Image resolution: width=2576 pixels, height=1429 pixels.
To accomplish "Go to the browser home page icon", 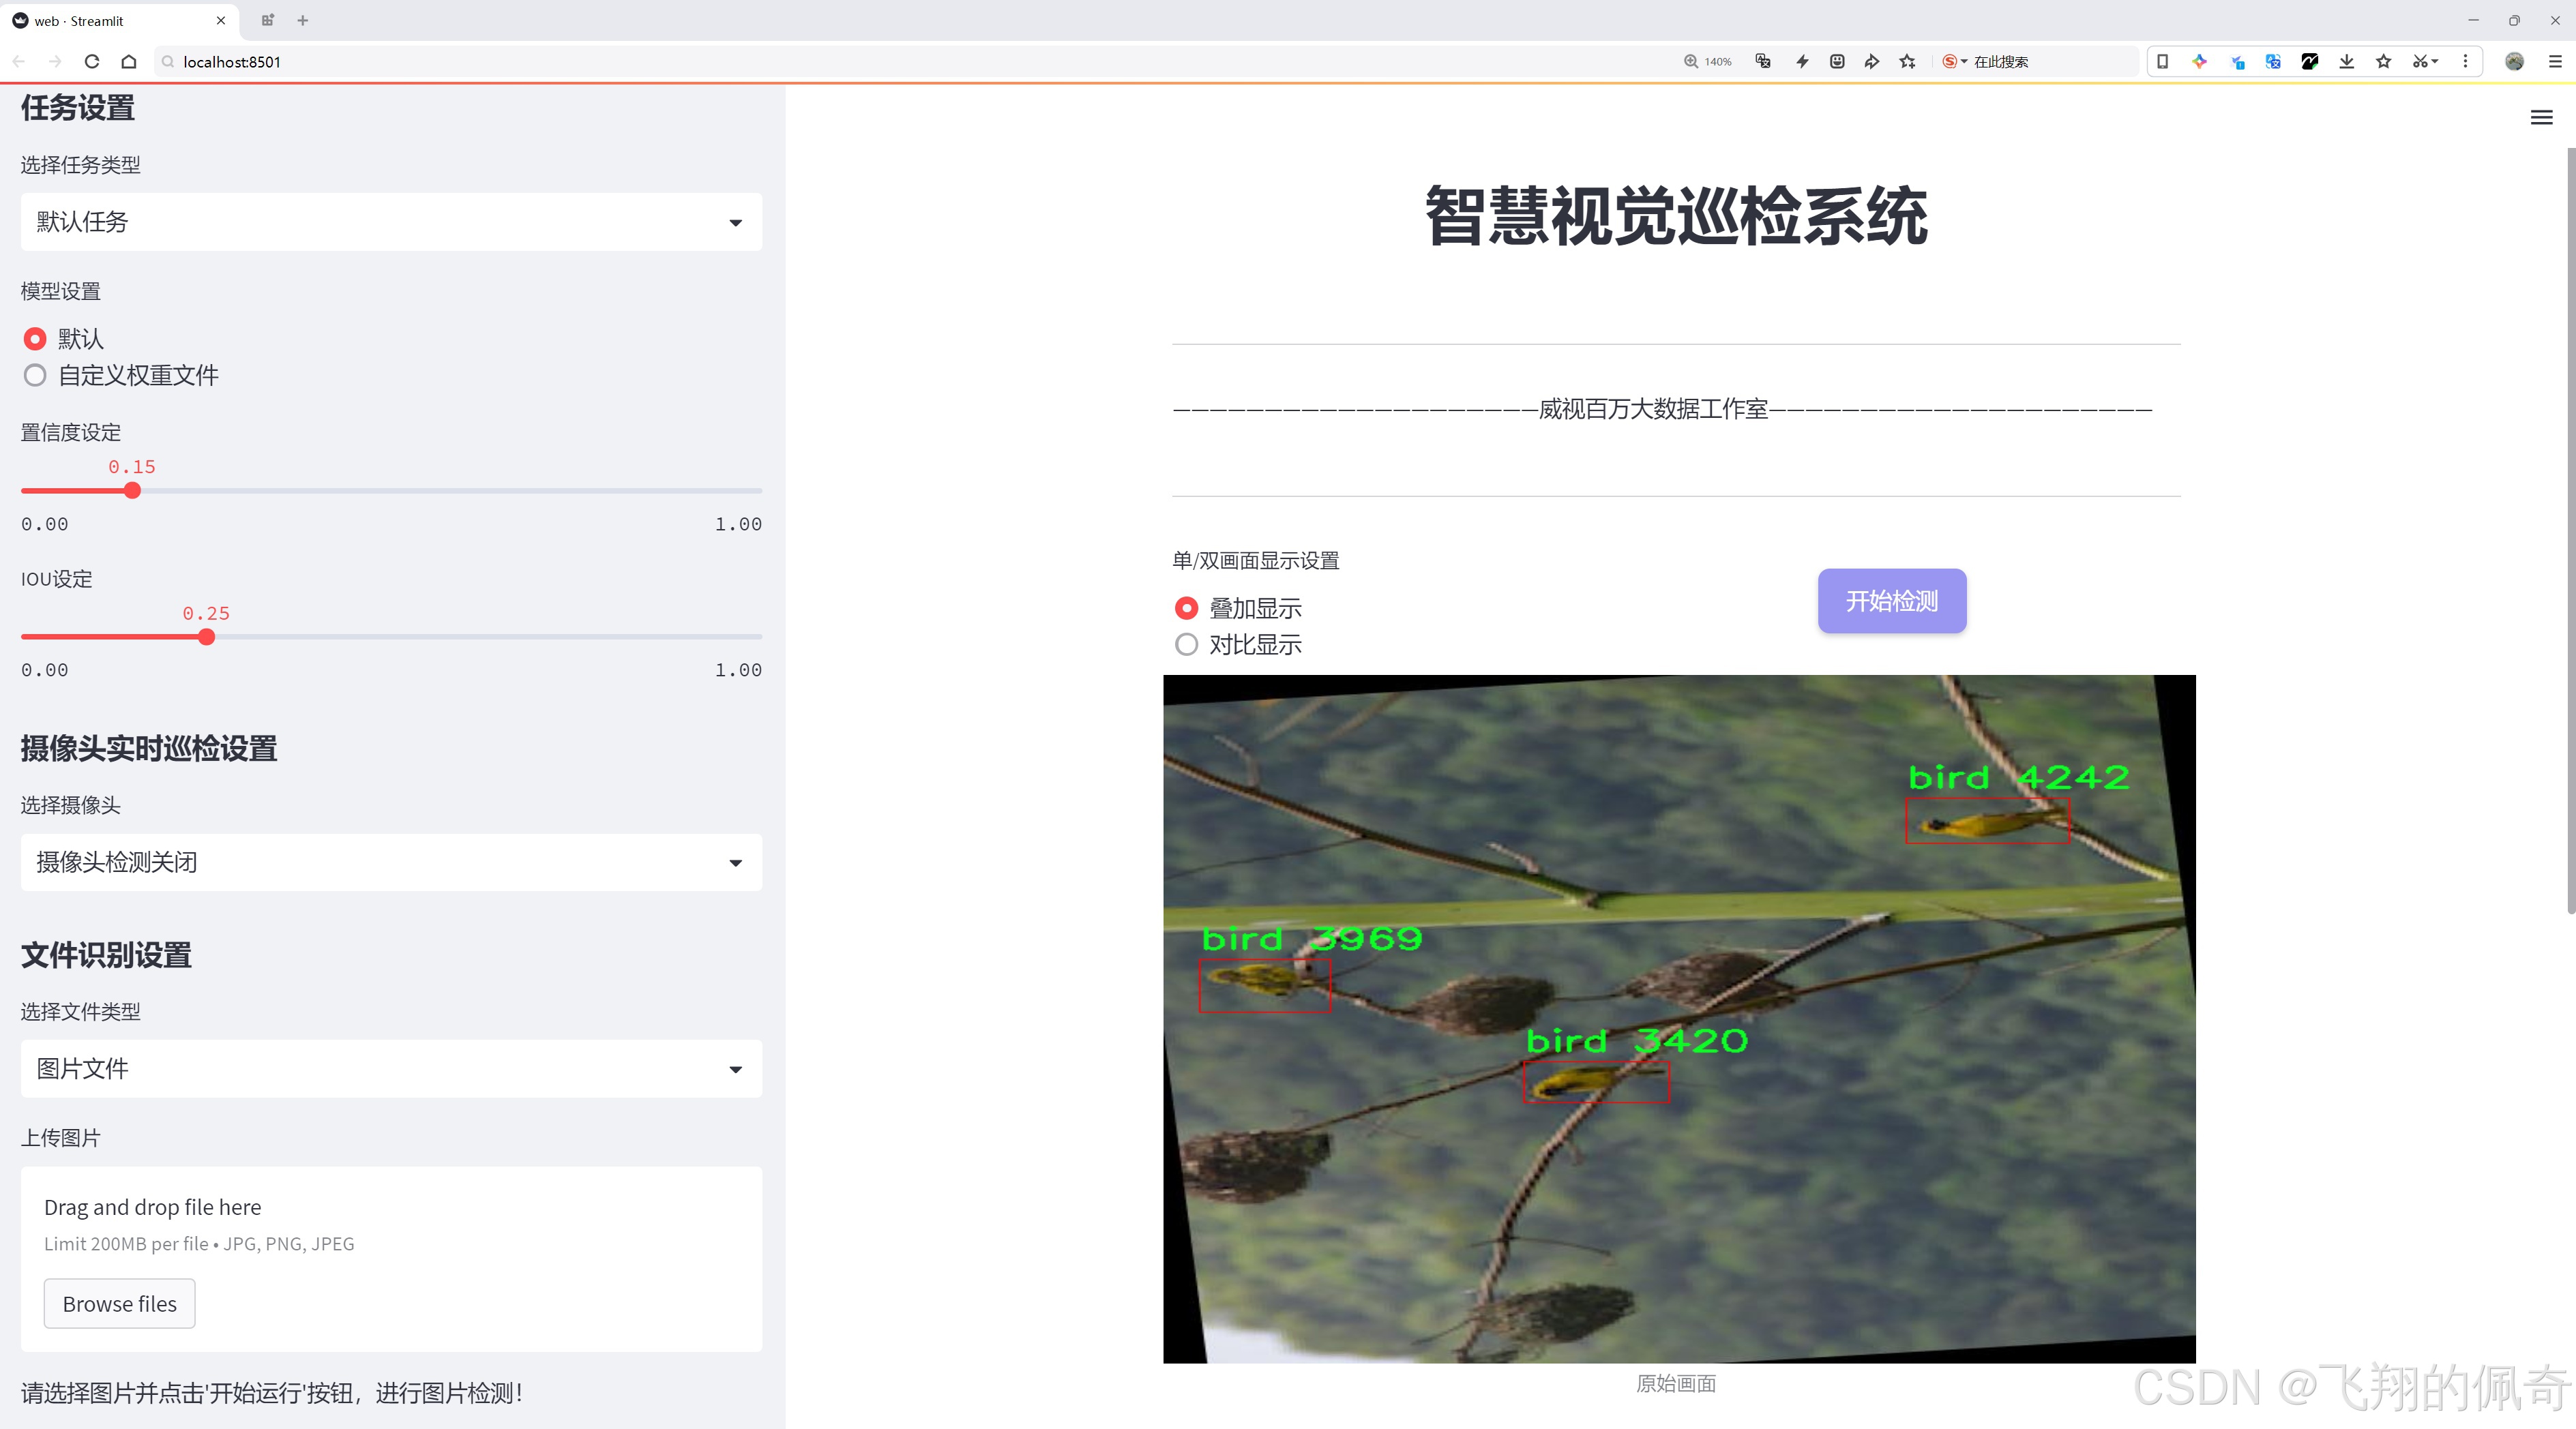I will [129, 61].
